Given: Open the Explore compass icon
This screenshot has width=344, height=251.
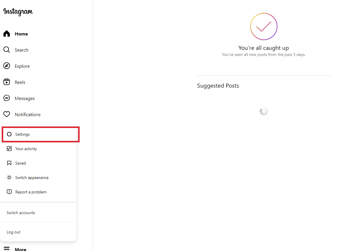Looking at the screenshot, I should tap(7, 66).
